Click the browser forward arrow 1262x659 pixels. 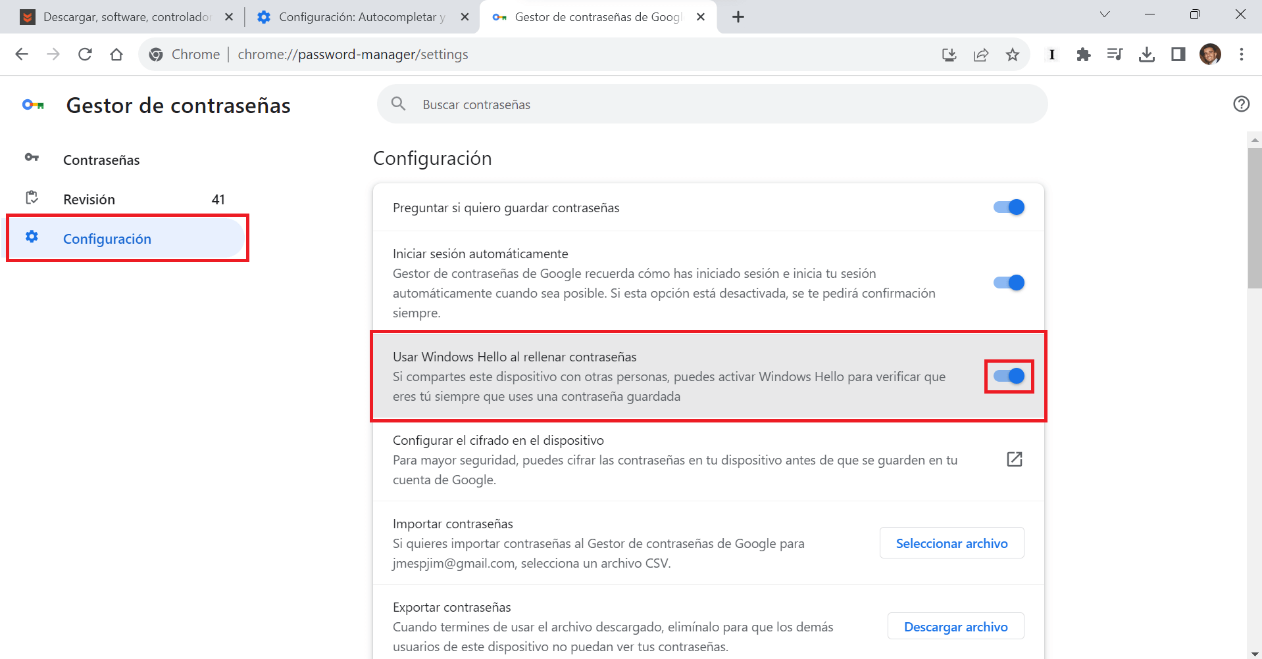pos(53,55)
